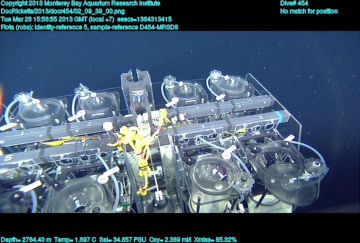This screenshot has height=243, width=360.
Task: Click the central gripper bracket at top
Action: click(x=136, y=82)
